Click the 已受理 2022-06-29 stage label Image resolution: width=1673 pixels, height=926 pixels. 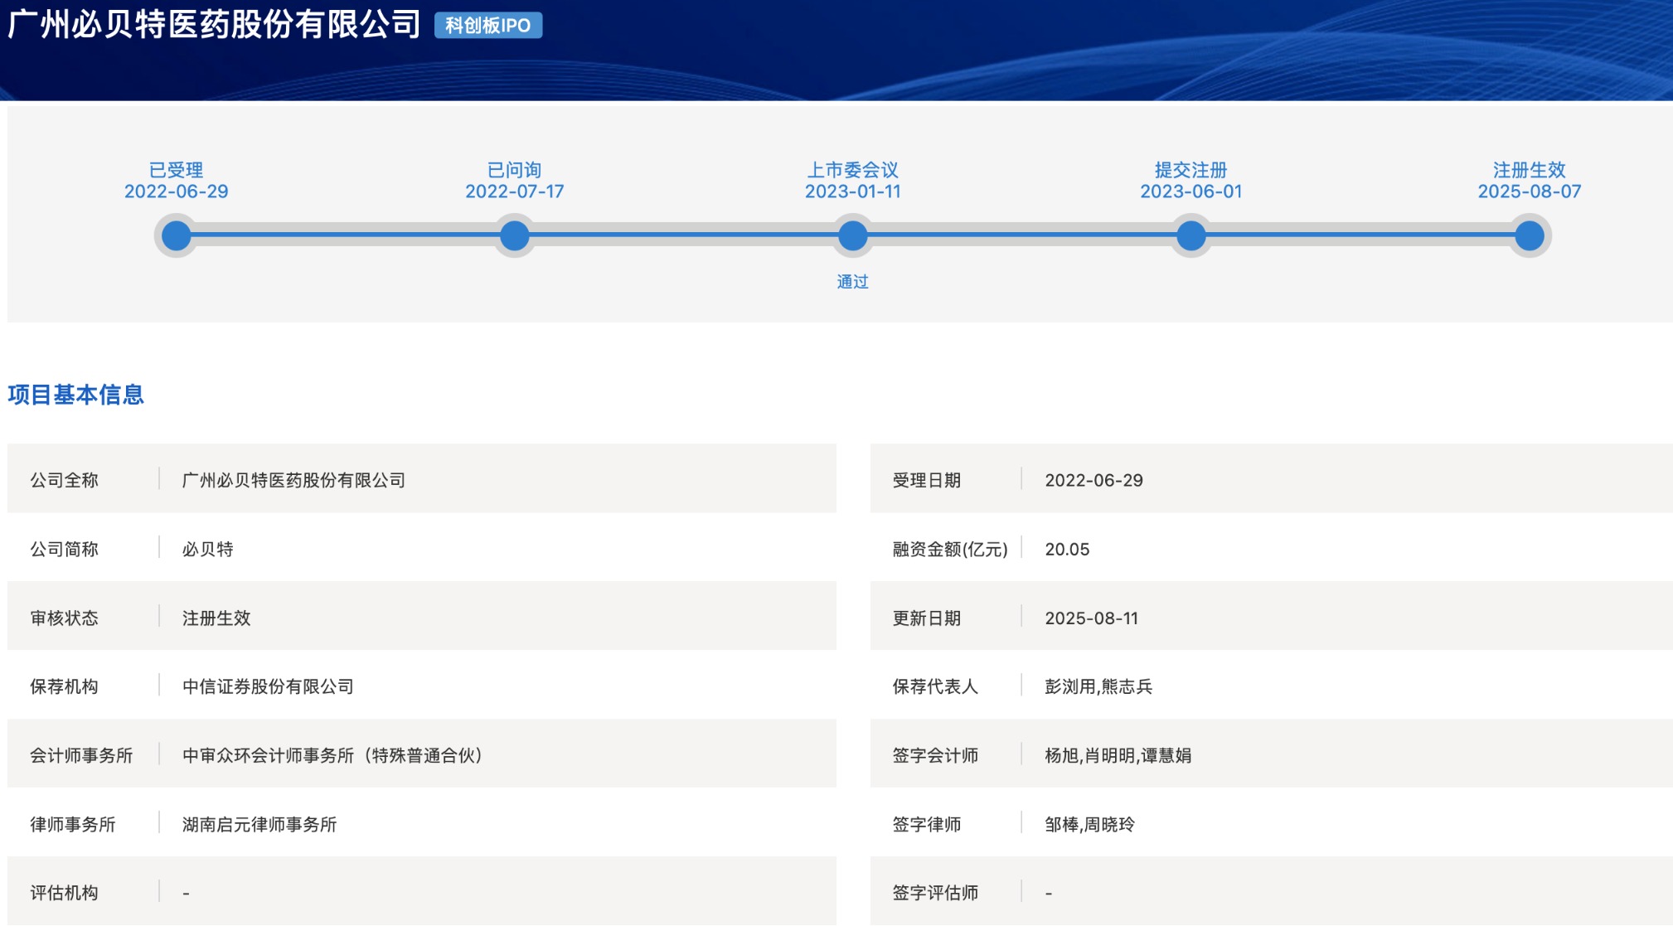pos(177,181)
